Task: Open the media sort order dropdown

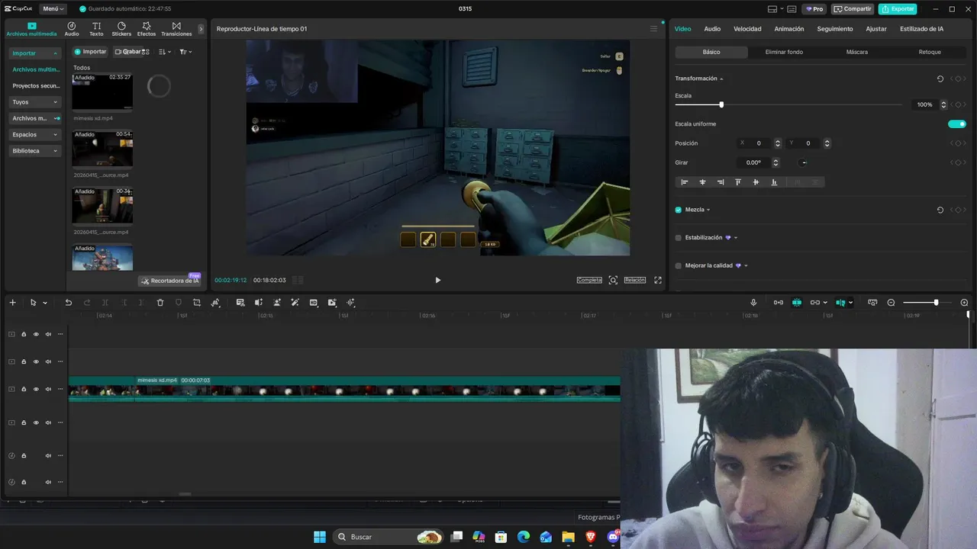Action: point(165,52)
